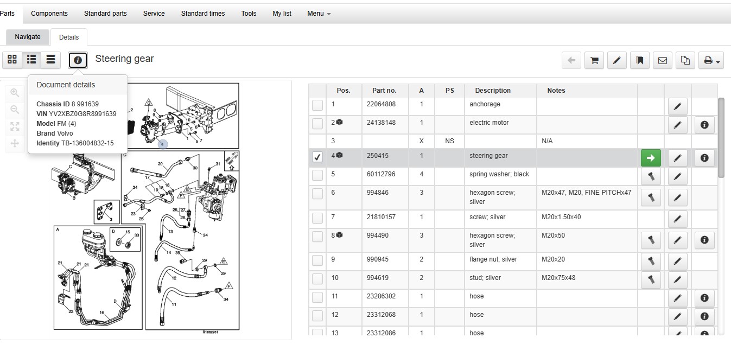Check the anchorage row checkbox
This screenshot has height=344, width=731.
[x=317, y=105]
